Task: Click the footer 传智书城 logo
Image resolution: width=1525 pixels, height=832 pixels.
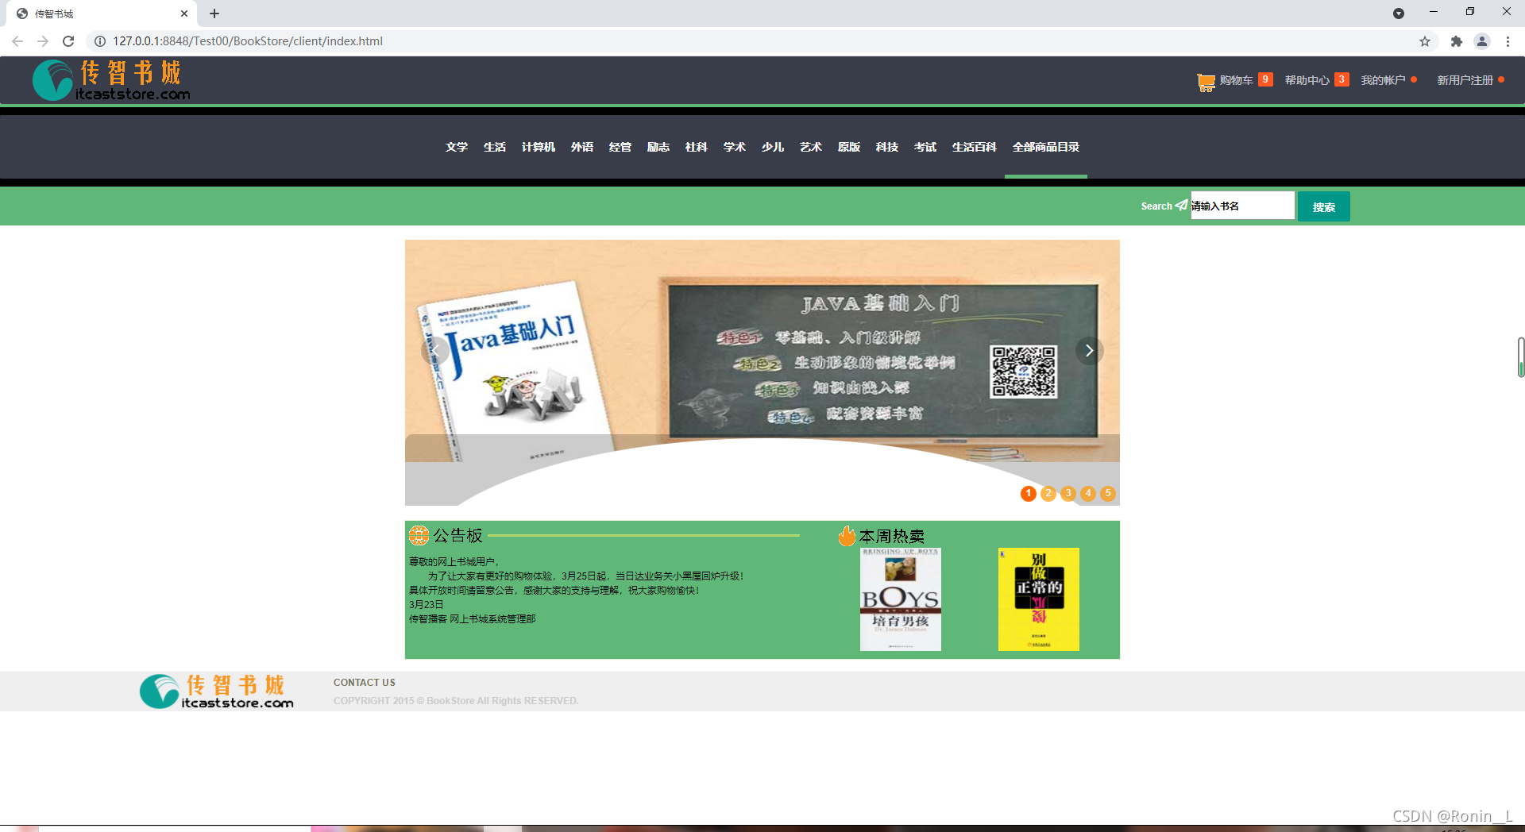Action: [217, 691]
